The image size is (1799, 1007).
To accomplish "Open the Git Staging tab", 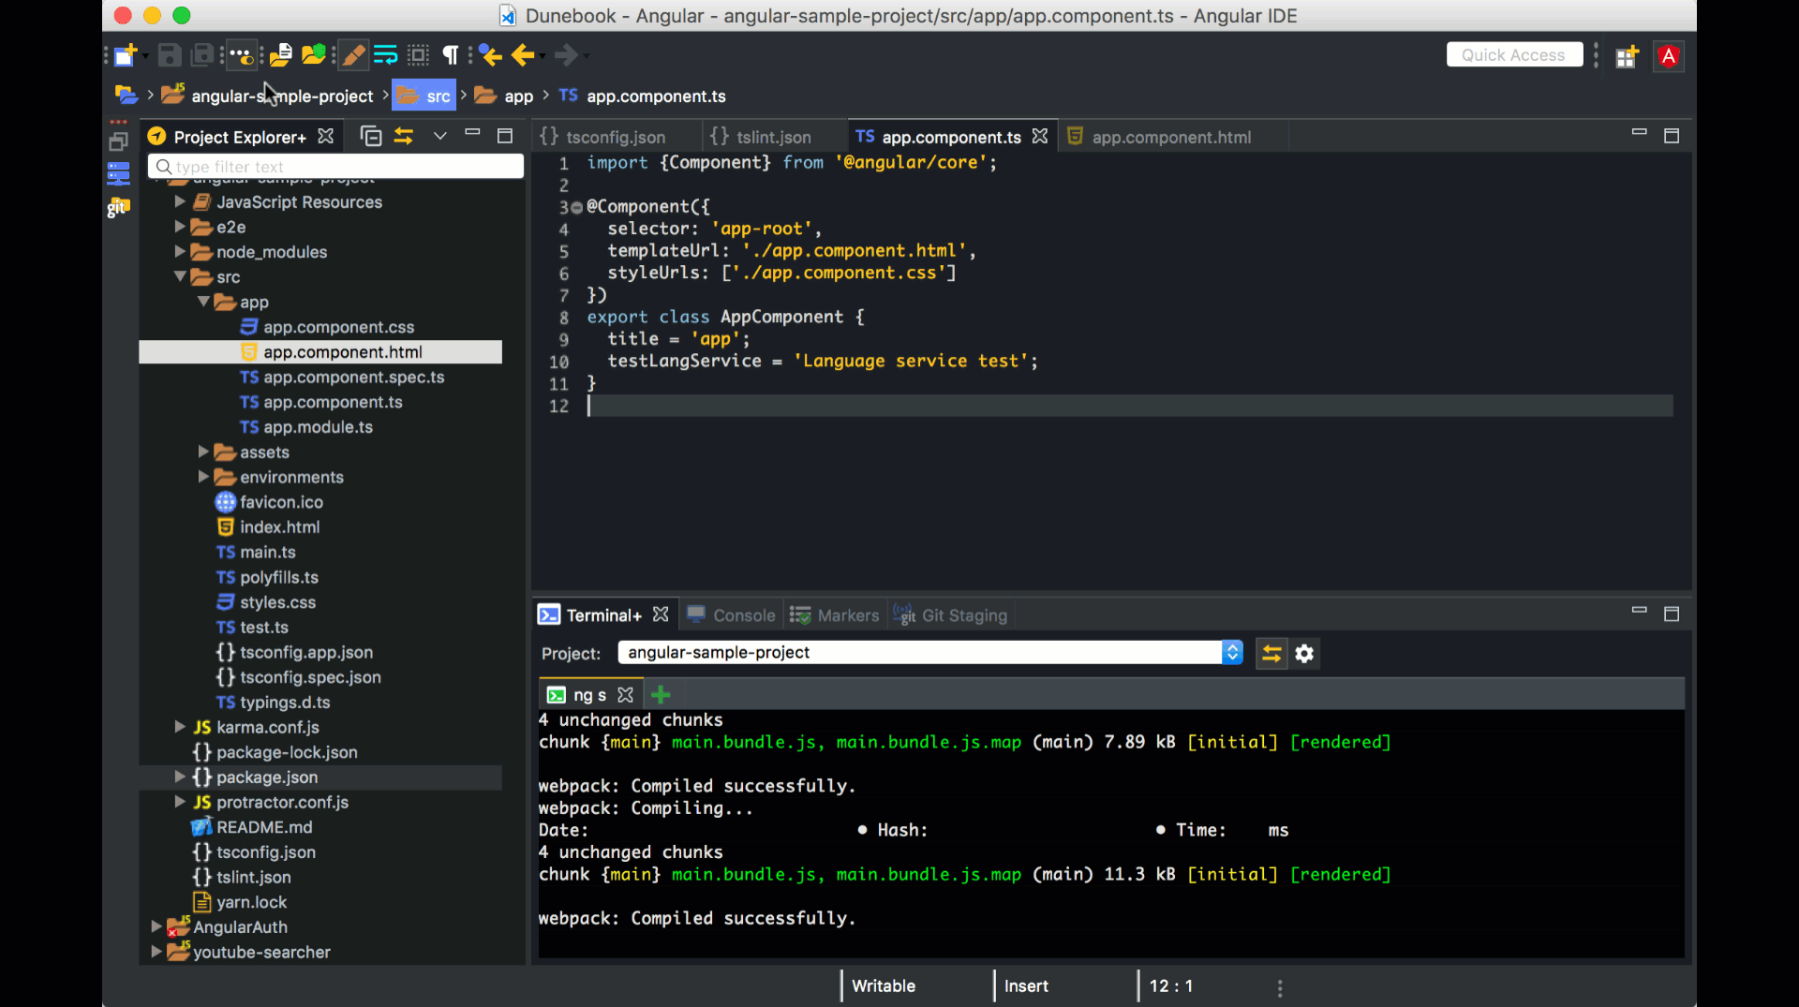I will point(950,615).
